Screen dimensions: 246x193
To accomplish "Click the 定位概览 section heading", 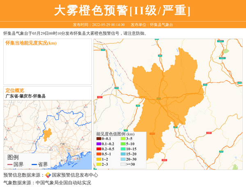I will (15, 90).
